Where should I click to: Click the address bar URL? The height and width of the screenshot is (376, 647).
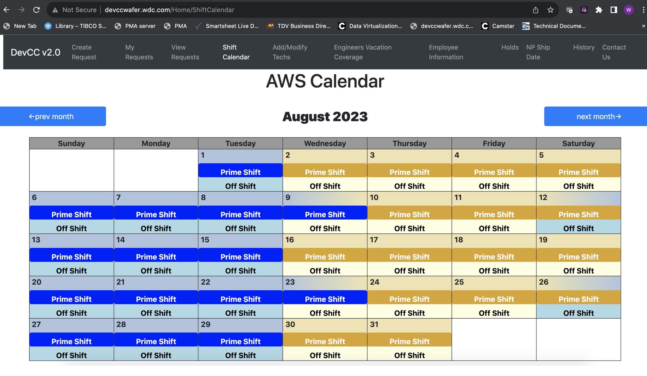(x=169, y=10)
